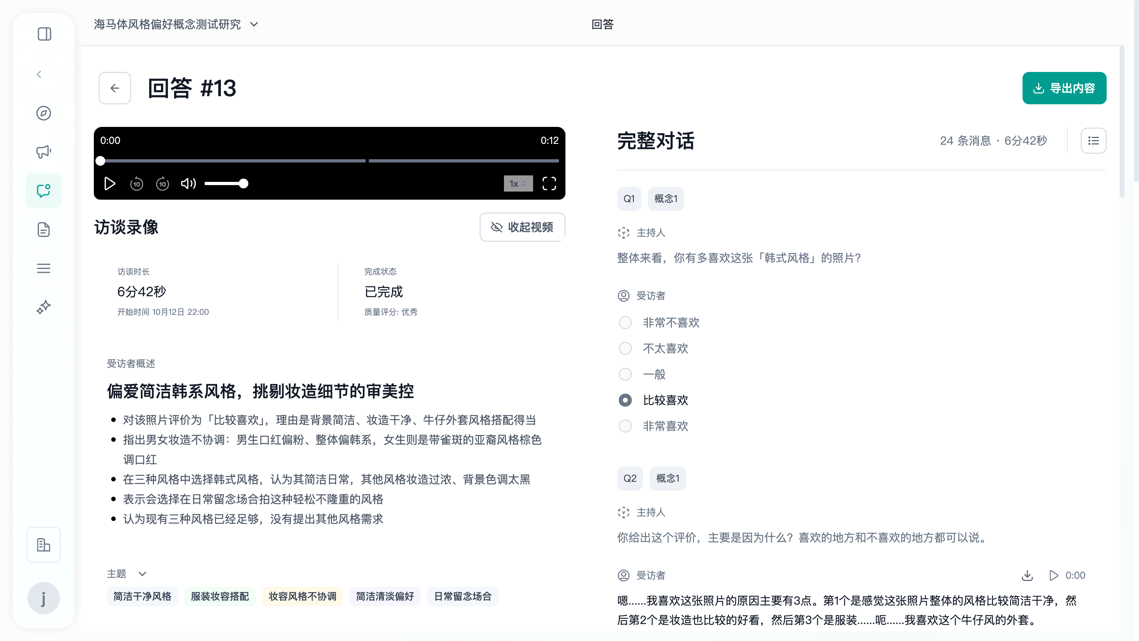Viewport: 1139px width, 641px height.
Task: Select the '简洁干净风格' theme tag
Action: (142, 597)
